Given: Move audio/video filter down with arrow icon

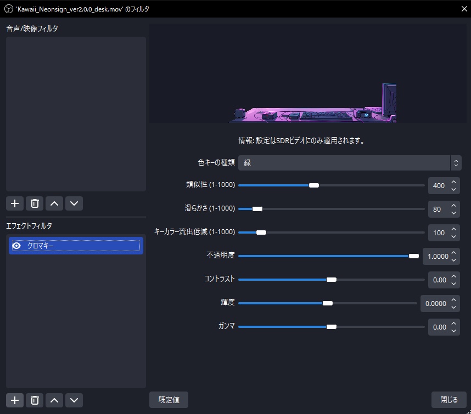Looking at the screenshot, I should pyautogui.click(x=74, y=203).
